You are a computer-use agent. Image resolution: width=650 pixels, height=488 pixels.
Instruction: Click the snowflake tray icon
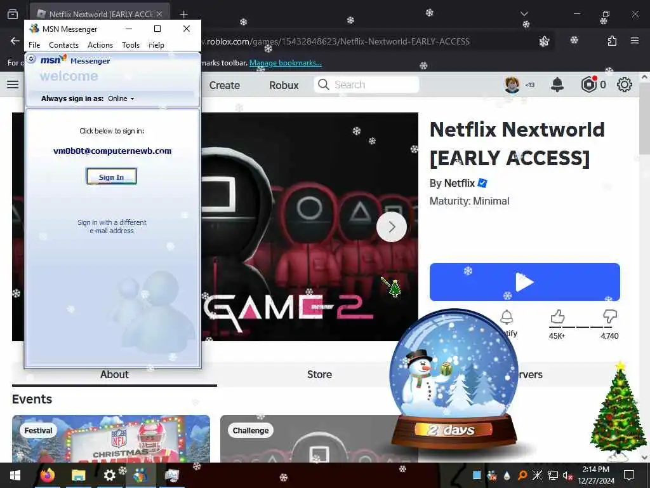537,475
